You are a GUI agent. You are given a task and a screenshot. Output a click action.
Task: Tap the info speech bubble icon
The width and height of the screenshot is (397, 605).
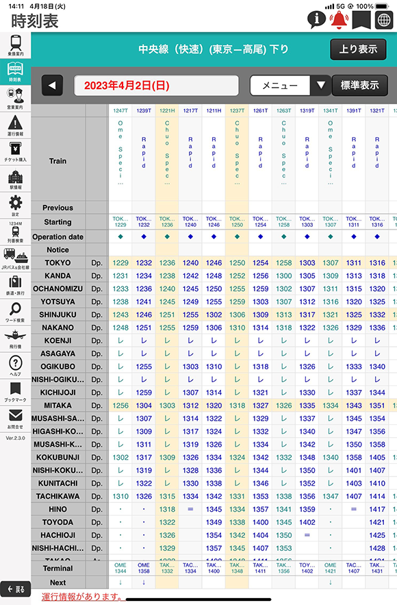point(316,18)
